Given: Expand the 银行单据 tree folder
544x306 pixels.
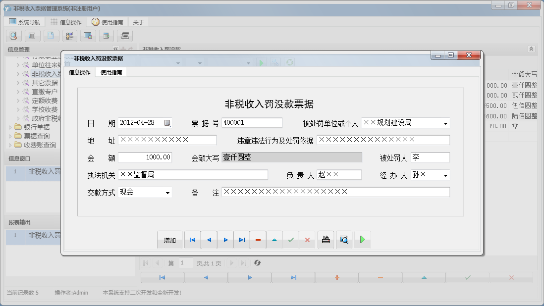Looking at the screenshot, I should [x=10, y=127].
